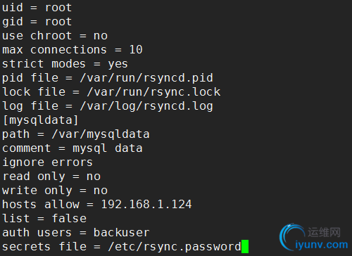The image size is (352, 256).
Task: Click the 'list = false' line
Action: [44, 219]
